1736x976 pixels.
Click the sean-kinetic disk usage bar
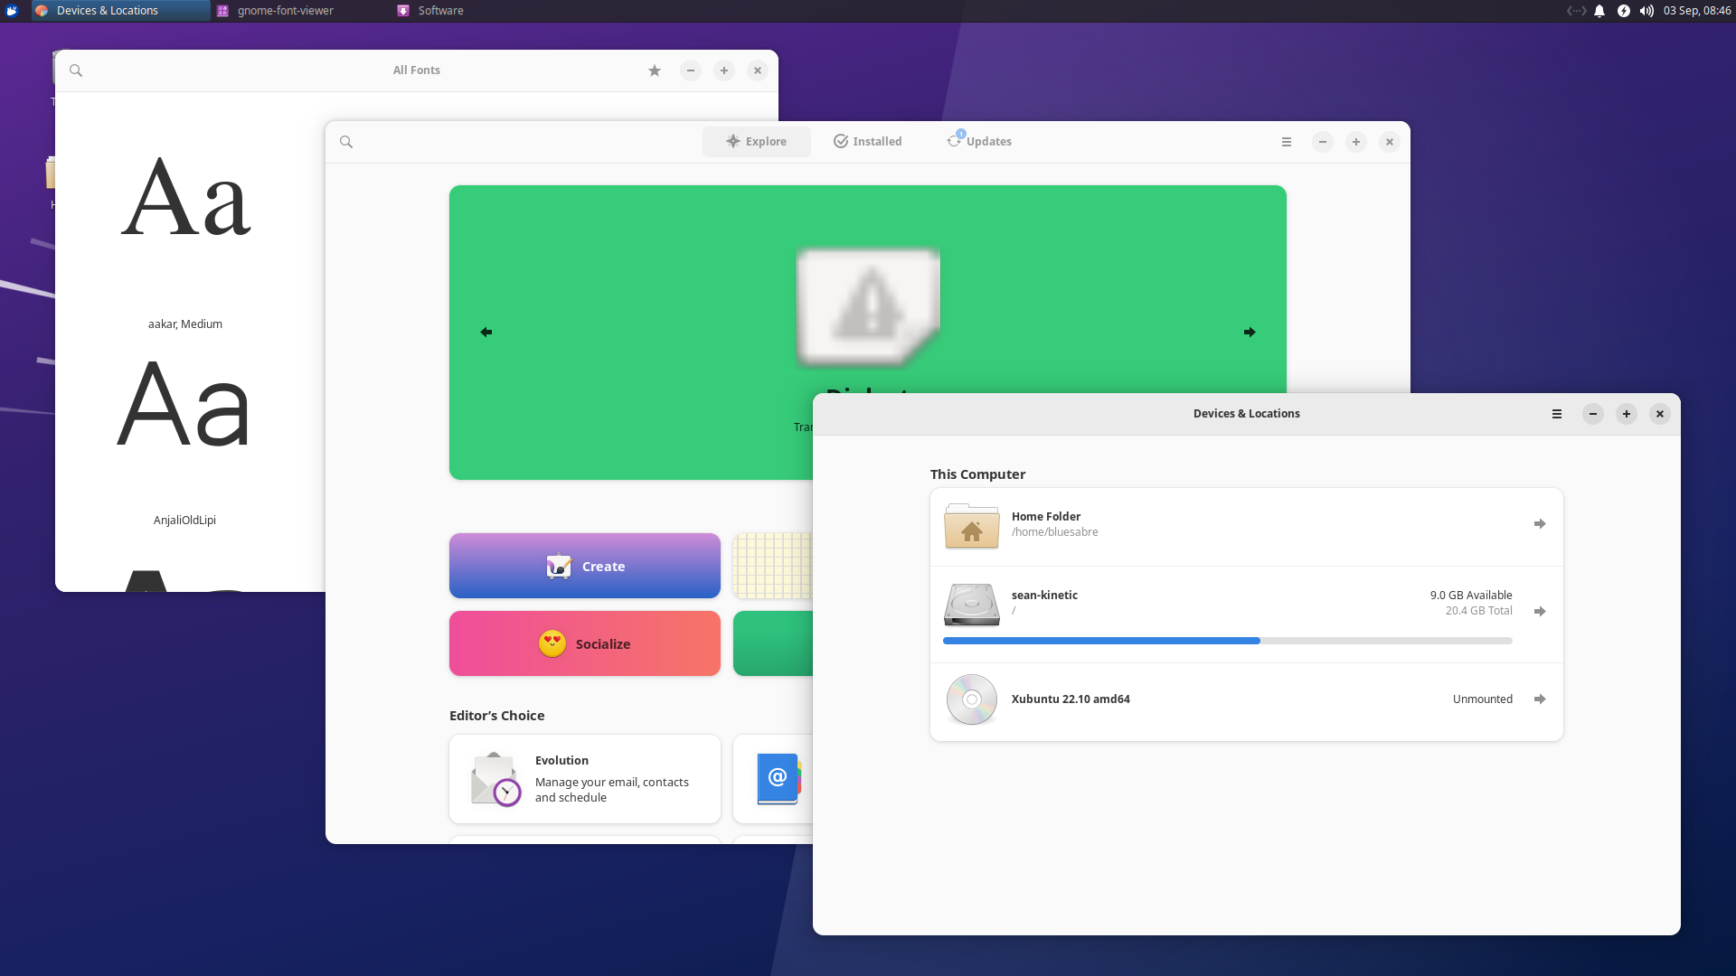pos(1228,640)
